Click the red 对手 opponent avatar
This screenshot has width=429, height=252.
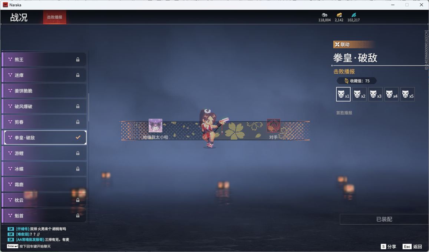tap(273, 126)
